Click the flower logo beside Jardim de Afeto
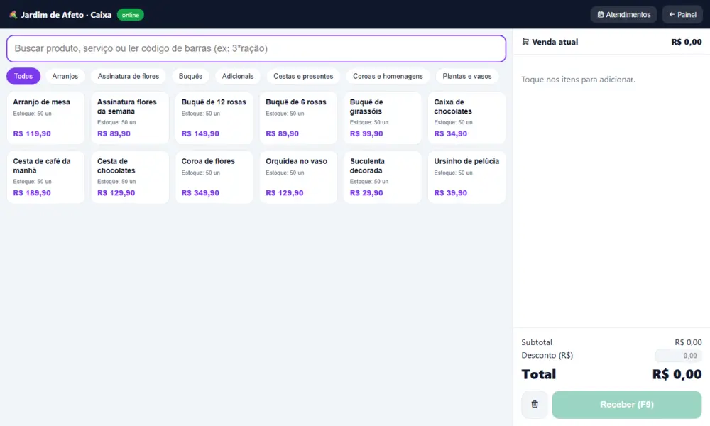 13,15
